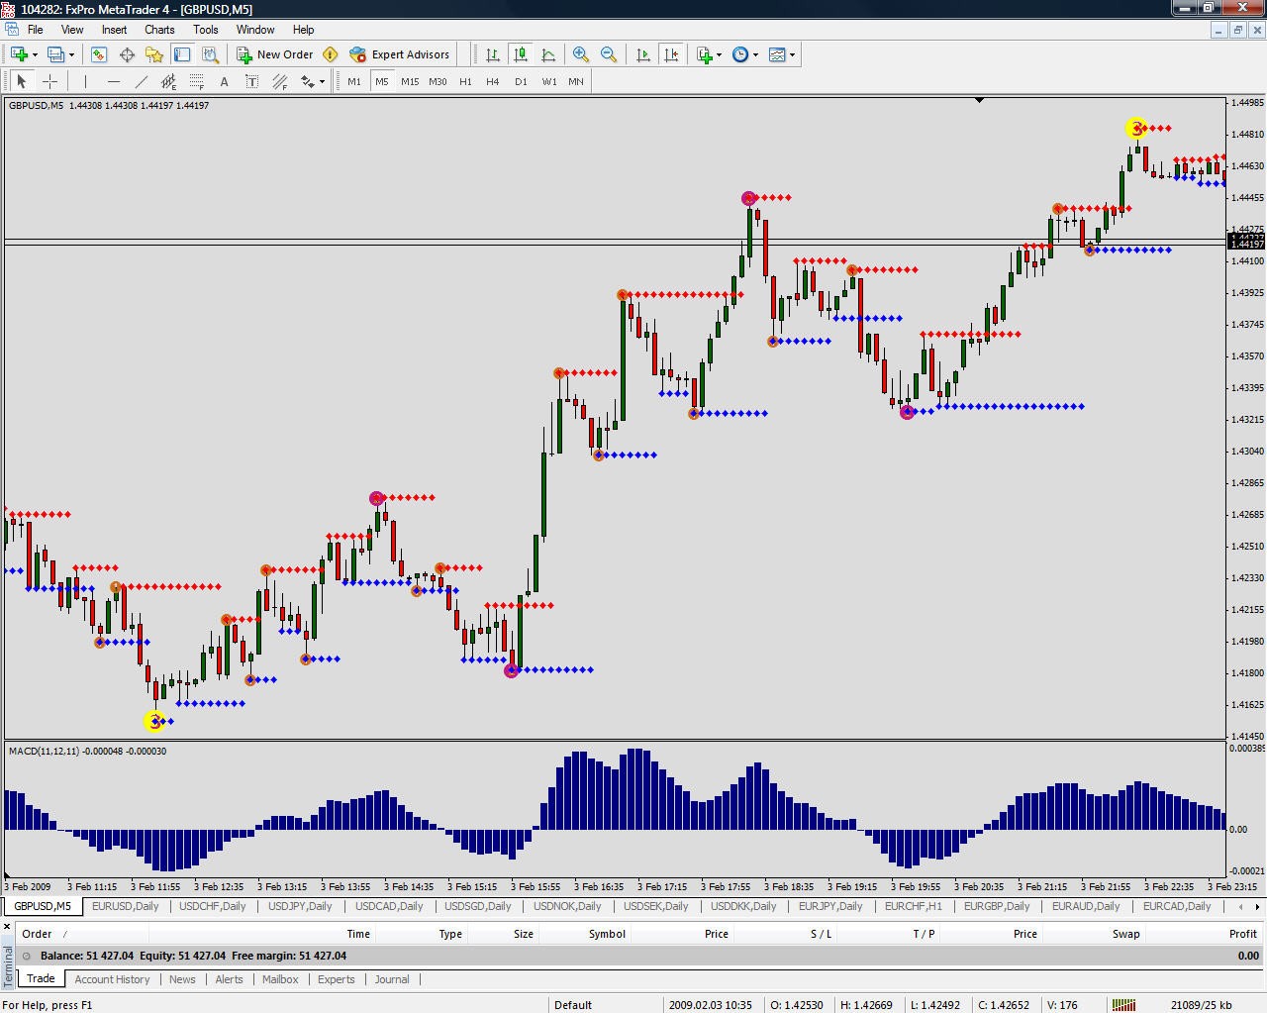This screenshot has width=1267, height=1013.
Task: Click the chart shift triangle marker
Action: coord(979,100)
